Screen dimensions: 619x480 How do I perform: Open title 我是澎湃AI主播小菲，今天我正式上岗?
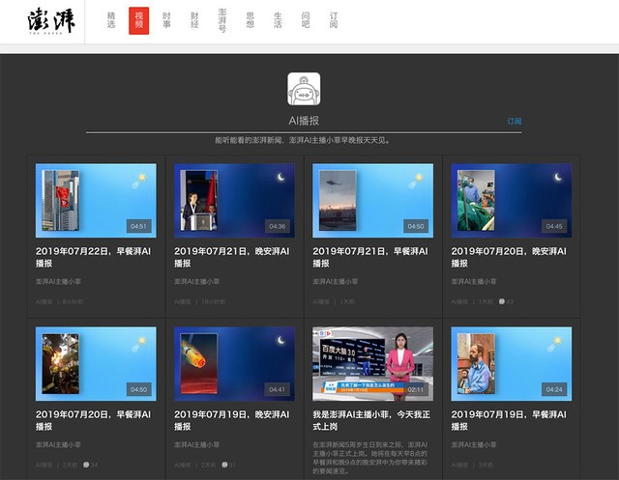click(x=371, y=420)
